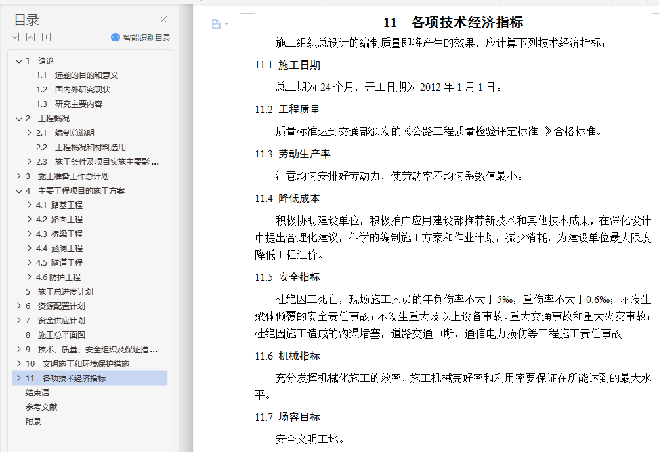Click the chapter title 11 各项技术经济指标 in document
This screenshot has width=659, height=452.
click(453, 22)
